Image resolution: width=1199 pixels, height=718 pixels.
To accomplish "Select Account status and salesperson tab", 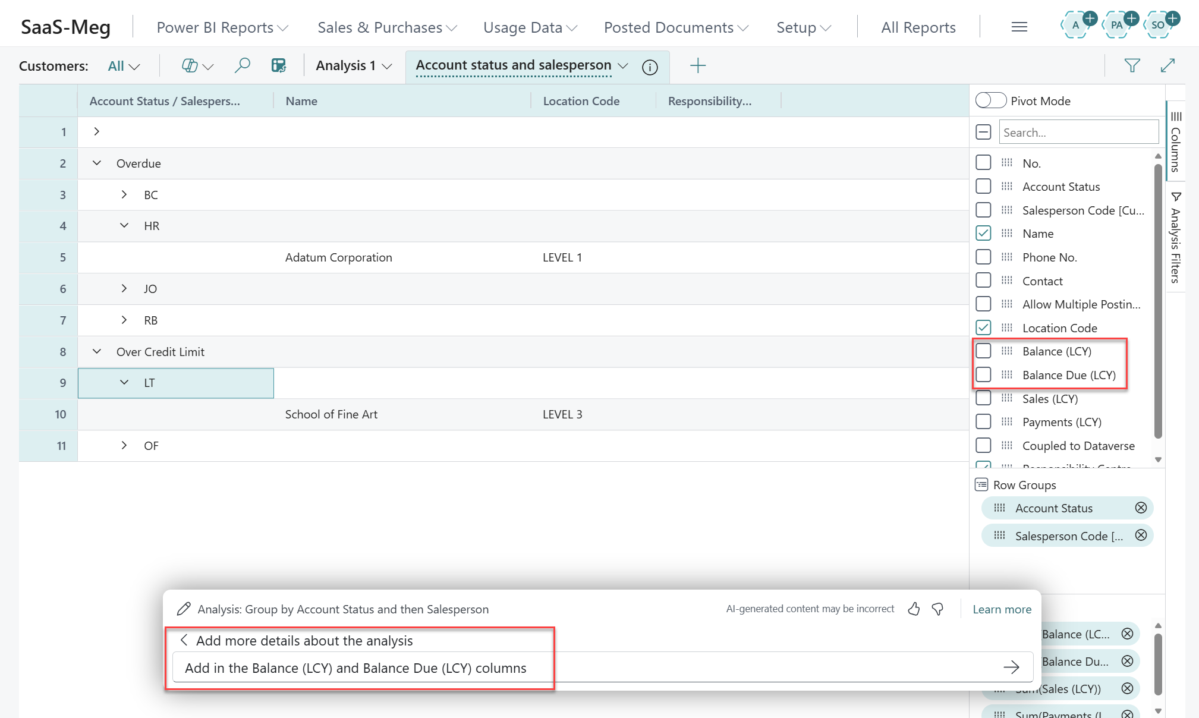I will (514, 65).
